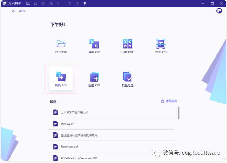Click the broom icon beside 清除所有
This screenshot has width=227, height=163.
[x=162, y=101]
